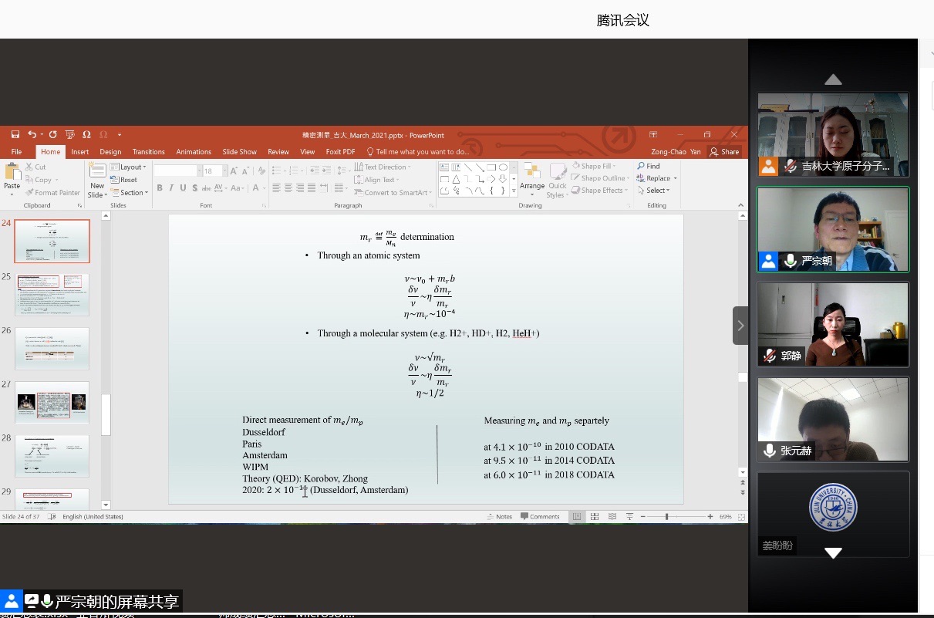Open the Transitions ribbon tab
The image size is (934, 618).
(148, 152)
